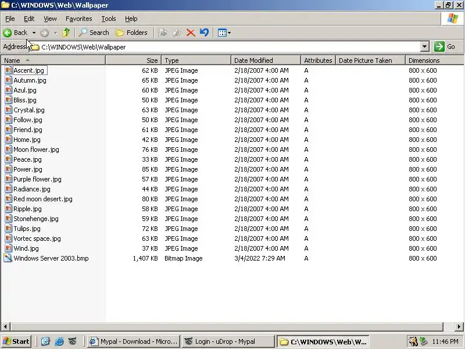This screenshot has height=349, width=465.
Task: Select the Bliss.jpg file icon
Action: click(x=8, y=100)
